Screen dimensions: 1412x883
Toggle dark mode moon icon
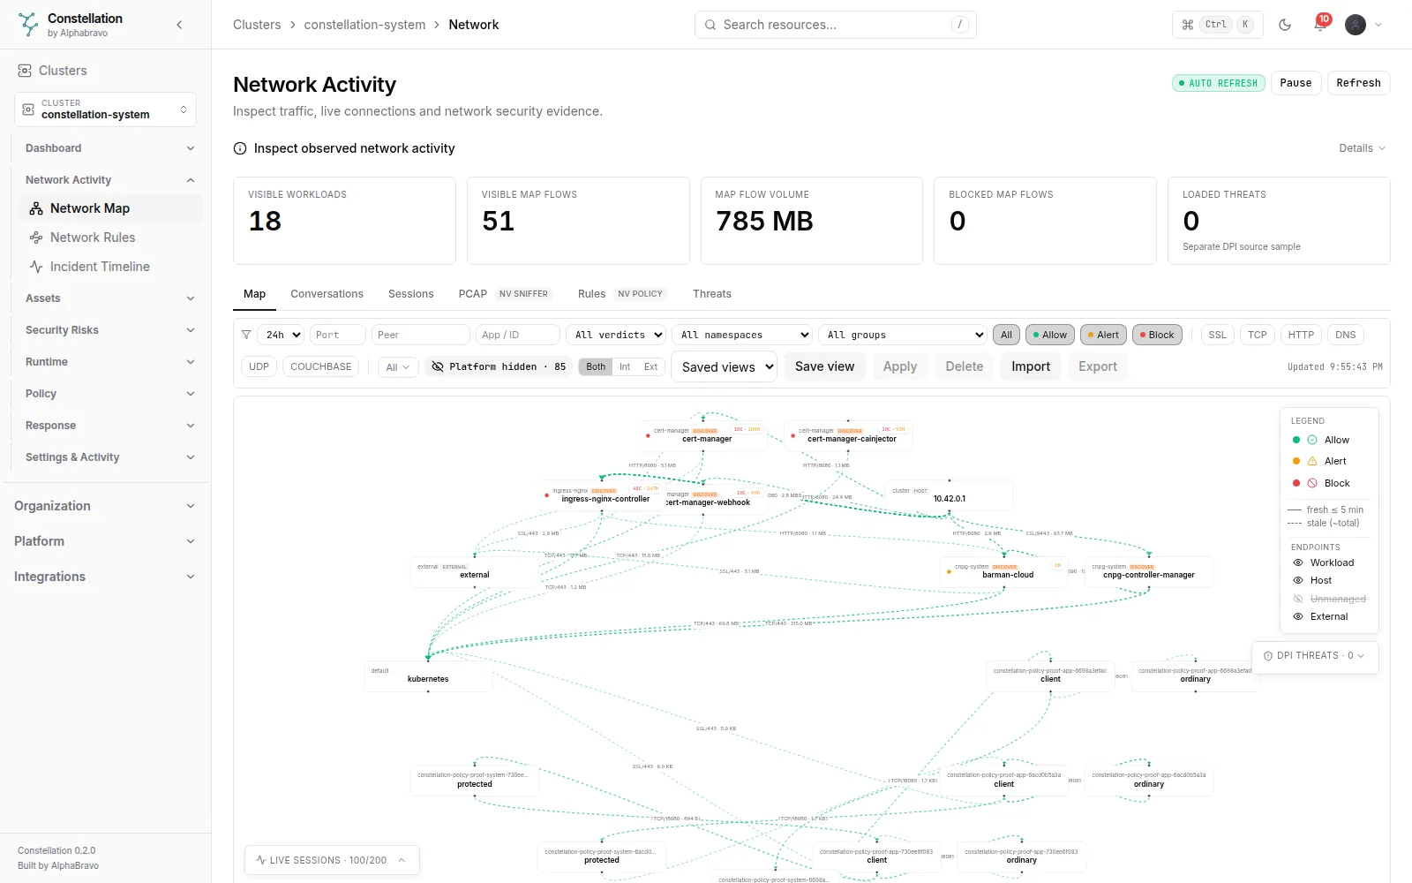click(1285, 25)
